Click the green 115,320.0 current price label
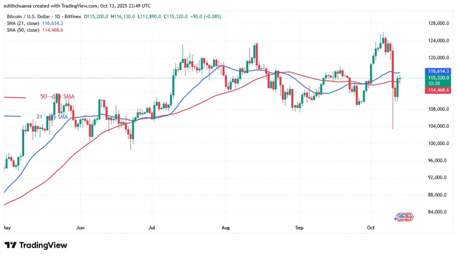 (x=440, y=78)
